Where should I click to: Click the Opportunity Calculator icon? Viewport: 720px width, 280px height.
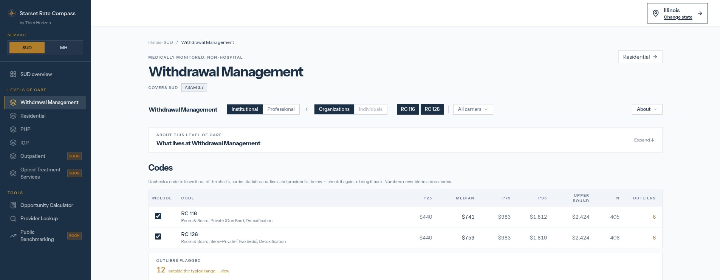pos(13,205)
